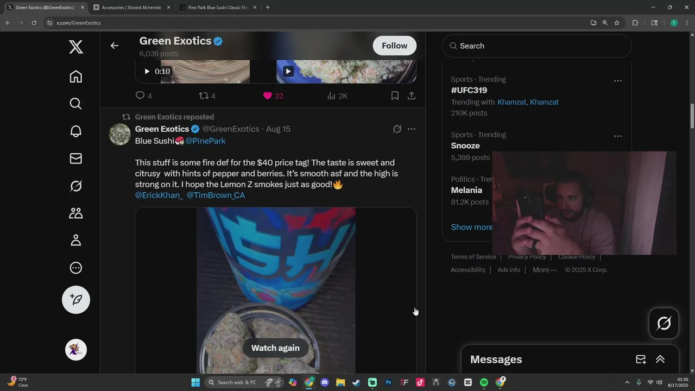Open the three-dot menu on the Blue Sushi post
The height and width of the screenshot is (391, 695).
(x=412, y=129)
